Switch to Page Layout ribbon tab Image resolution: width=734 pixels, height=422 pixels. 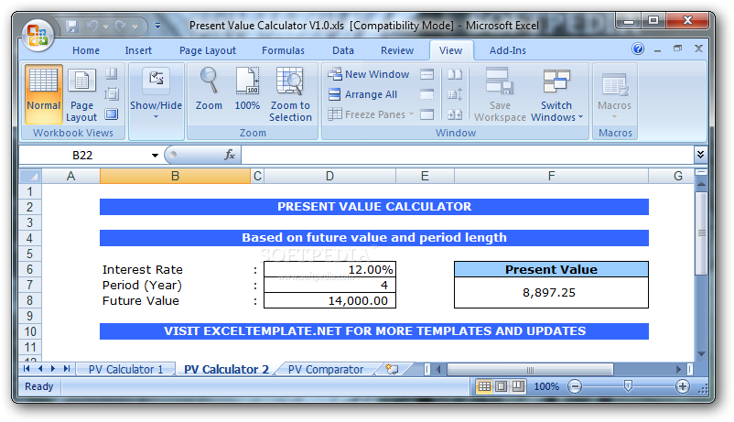[x=208, y=50]
